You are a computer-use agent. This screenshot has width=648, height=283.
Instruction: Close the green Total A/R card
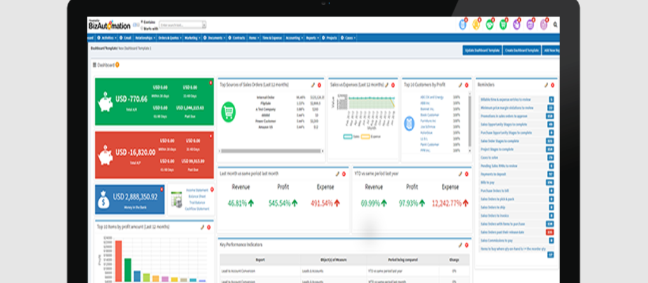pos(211,83)
